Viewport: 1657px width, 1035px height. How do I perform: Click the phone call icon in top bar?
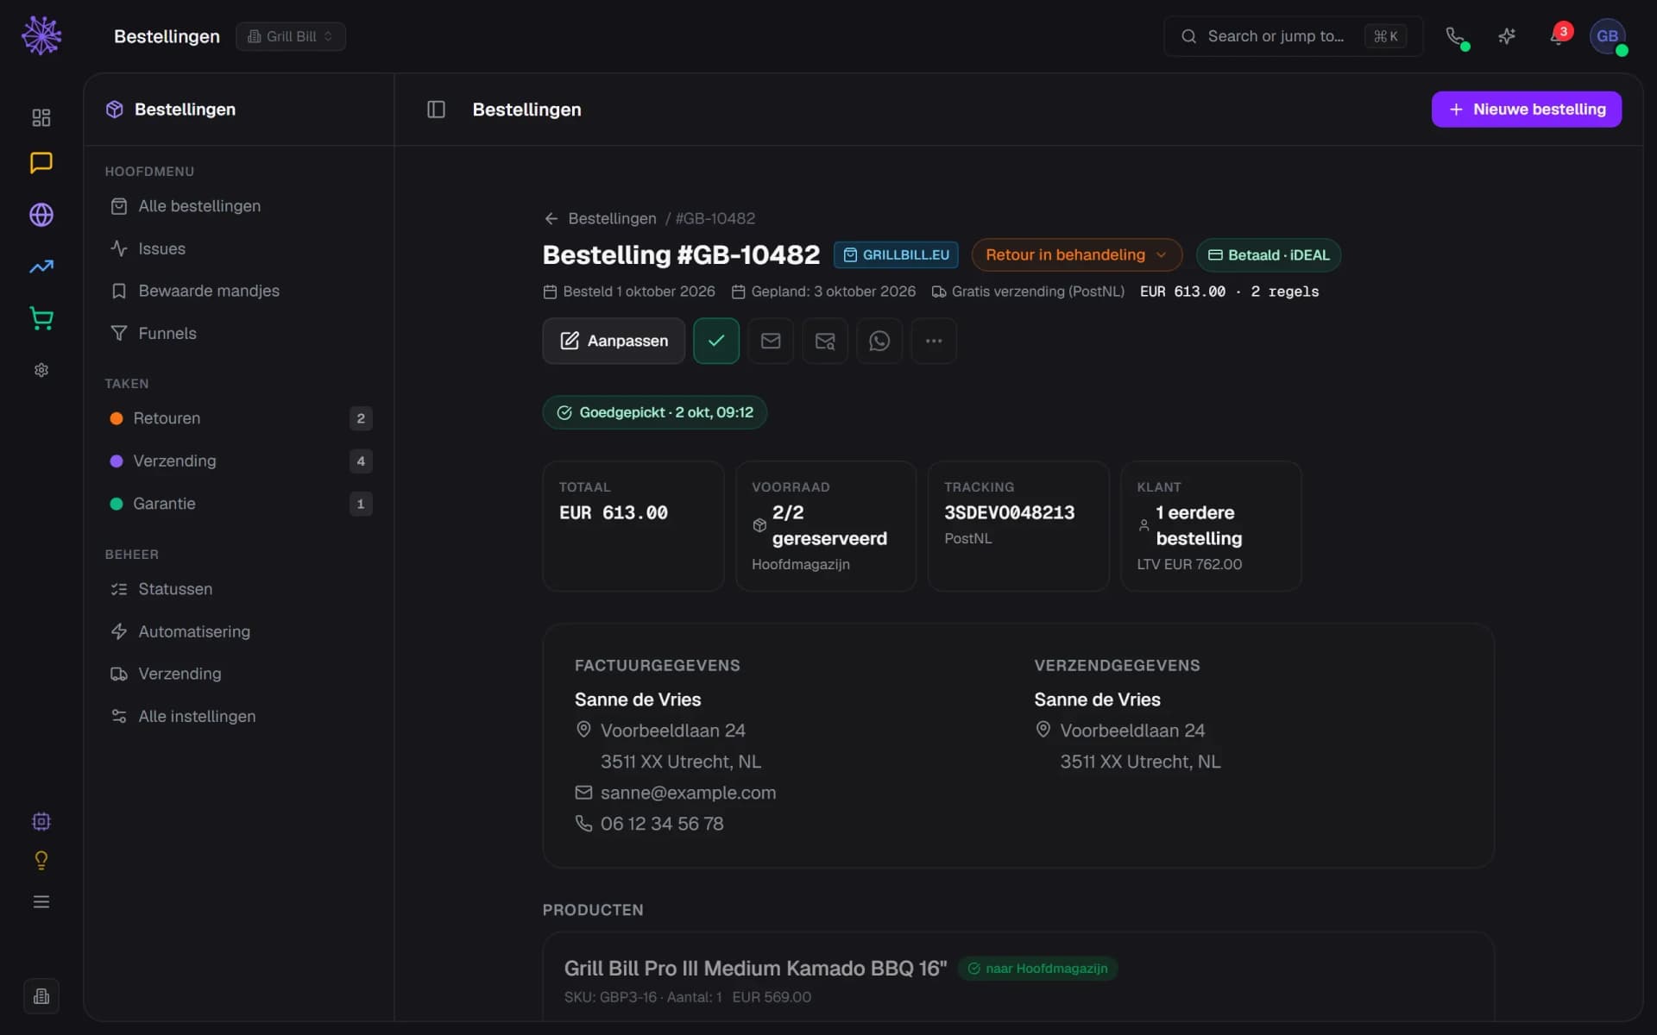pyautogui.click(x=1455, y=36)
